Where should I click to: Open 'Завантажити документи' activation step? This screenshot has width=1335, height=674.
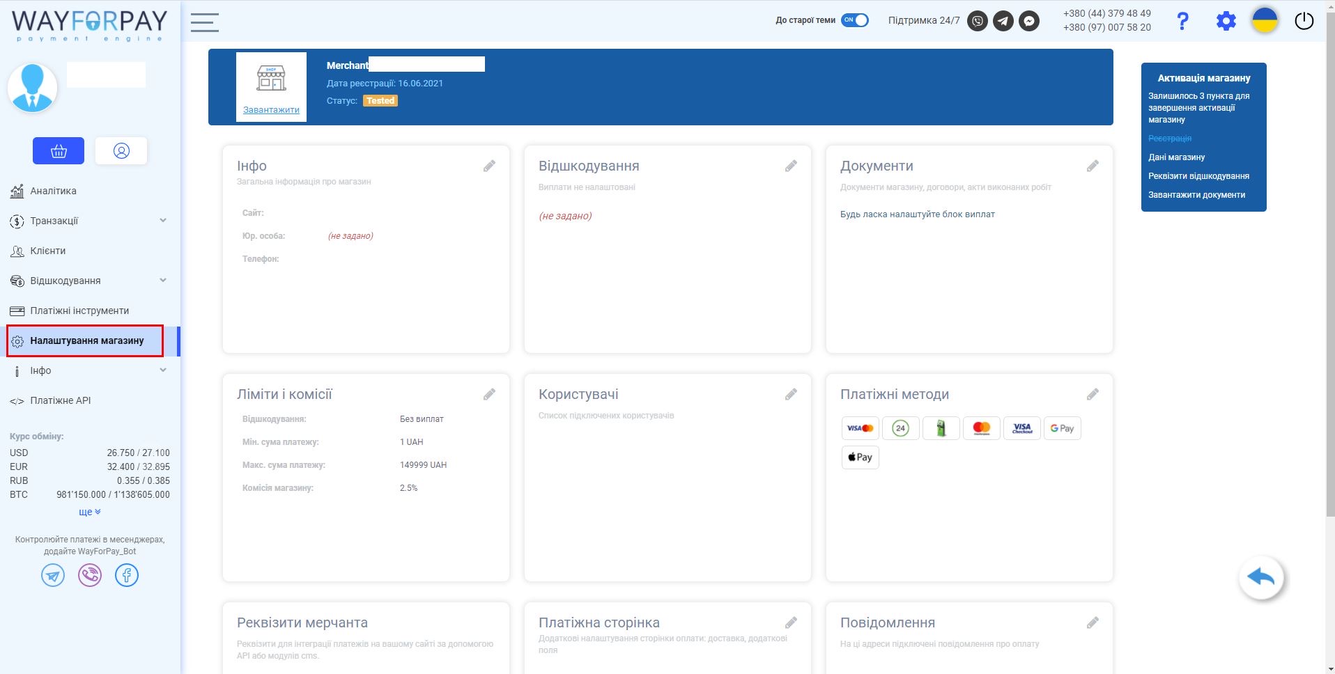pos(1196,195)
